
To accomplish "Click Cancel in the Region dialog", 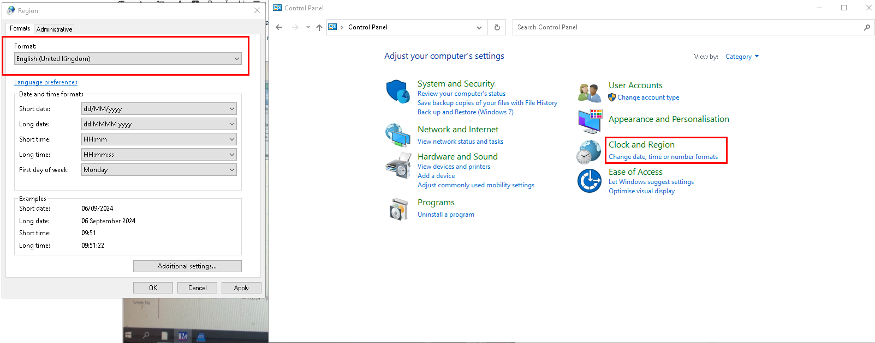I will click(x=197, y=288).
